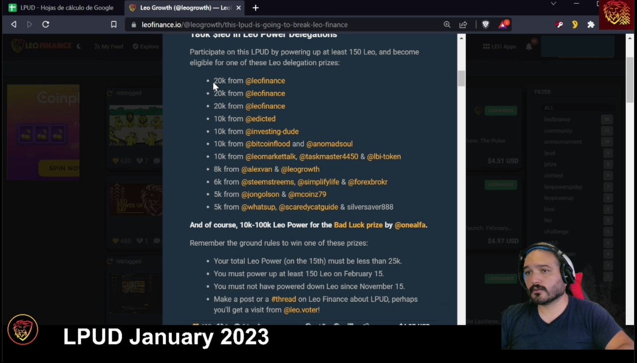Viewport: 637px width, 363px height.
Task: Click the browser page scrollbar thumb
Action: click(630, 81)
